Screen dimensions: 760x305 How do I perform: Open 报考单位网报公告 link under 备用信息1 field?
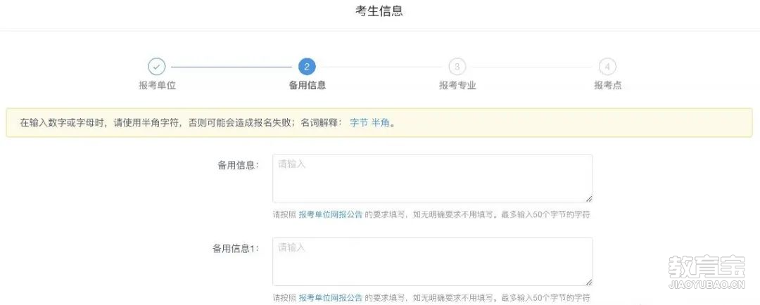pos(331,297)
